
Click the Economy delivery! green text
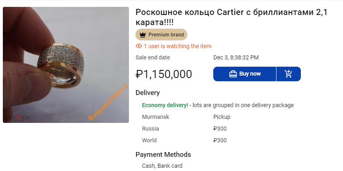coord(165,105)
